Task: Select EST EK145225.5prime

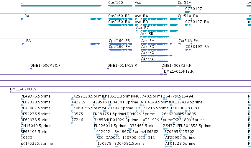Action: pos(22,147)
